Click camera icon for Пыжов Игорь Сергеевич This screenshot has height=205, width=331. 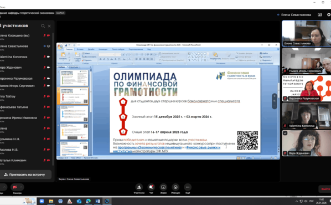coord(48,85)
